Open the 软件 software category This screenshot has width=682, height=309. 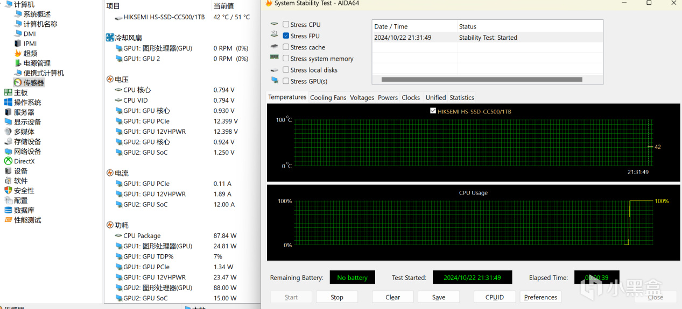[20, 181]
